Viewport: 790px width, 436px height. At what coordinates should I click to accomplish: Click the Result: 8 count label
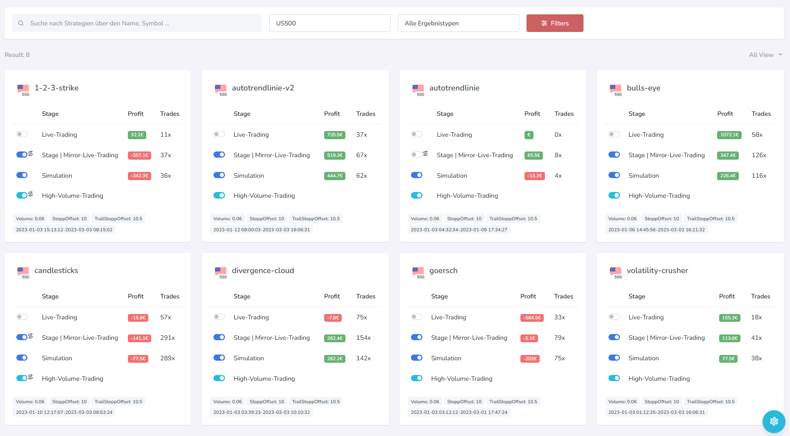[x=17, y=55]
